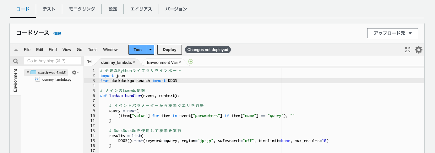Open the エイリアス tab
The height and width of the screenshot is (153, 435).
(x=141, y=9)
